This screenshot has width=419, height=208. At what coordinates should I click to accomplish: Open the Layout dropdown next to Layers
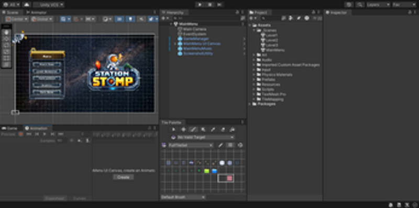[x=404, y=5]
